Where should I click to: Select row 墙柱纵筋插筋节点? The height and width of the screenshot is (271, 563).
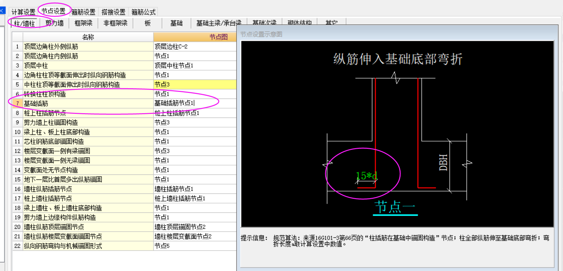click(88, 189)
